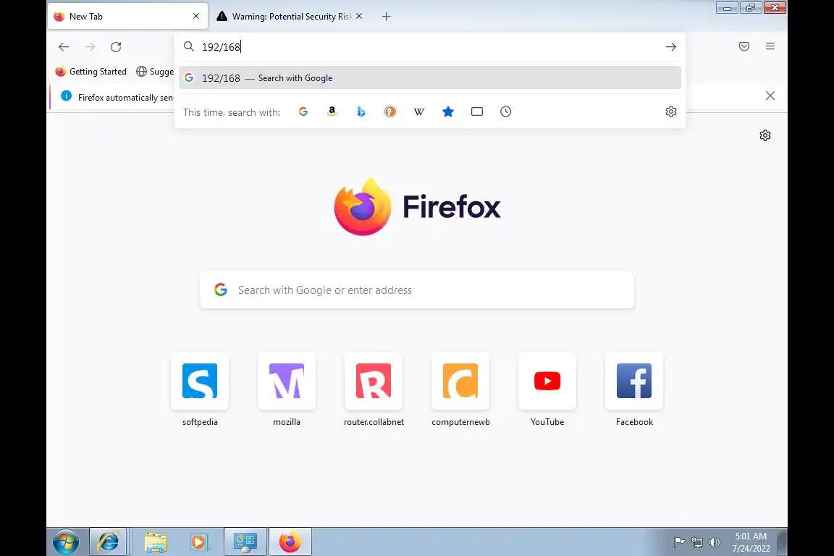
Task: Open a new tab with plus button
Action: click(386, 17)
